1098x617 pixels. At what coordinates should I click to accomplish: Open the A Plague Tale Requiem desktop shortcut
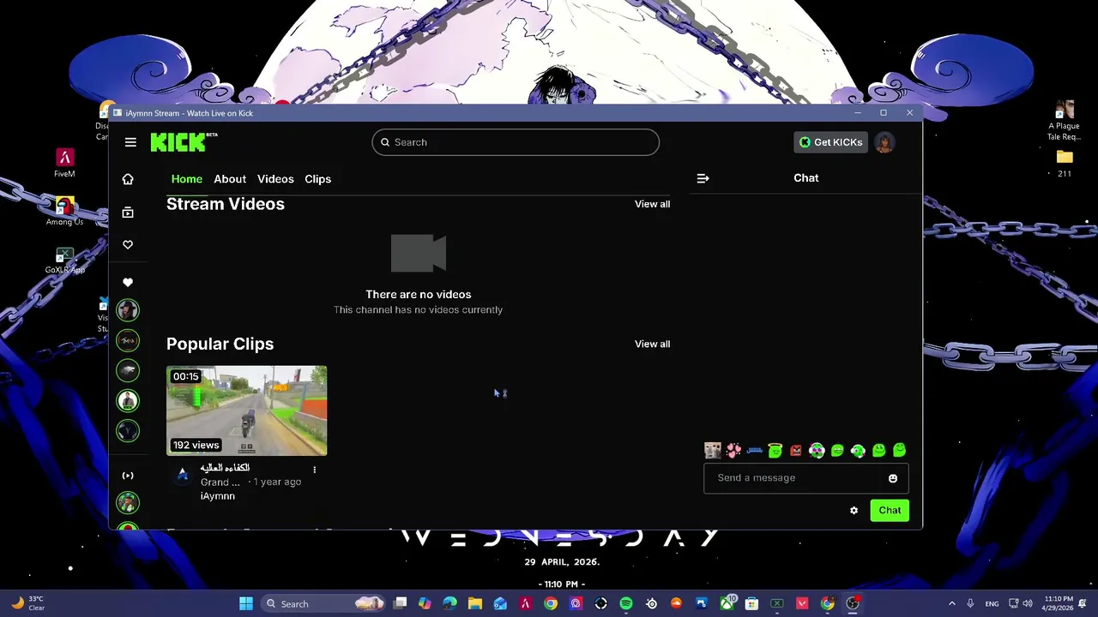click(x=1065, y=120)
